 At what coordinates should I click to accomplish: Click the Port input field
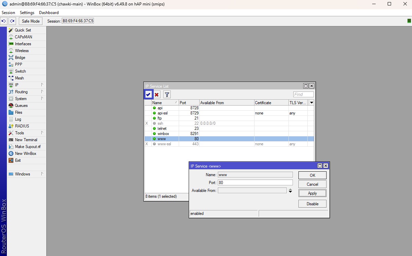(255, 183)
